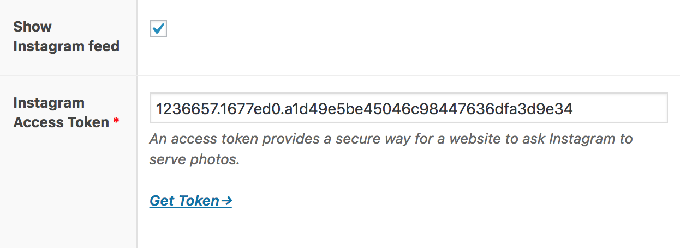The width and height of the screenshot is (680, 248).
Task: Click the words "Access Token" in label
Action: coord(61,122)
